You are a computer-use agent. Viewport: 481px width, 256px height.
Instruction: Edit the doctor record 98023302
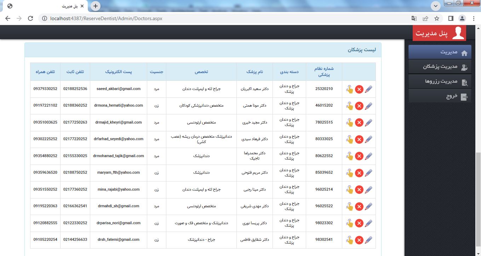pos(368,223)
